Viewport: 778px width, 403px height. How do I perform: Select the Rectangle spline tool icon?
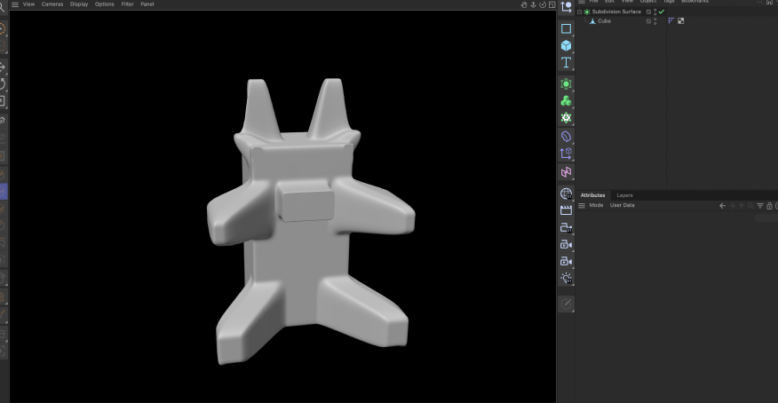(x=566, y=28)
